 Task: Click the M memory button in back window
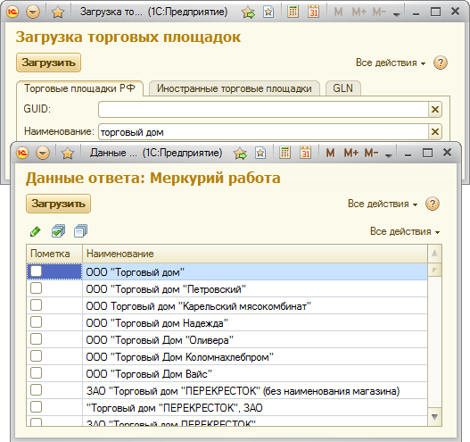click(x=338, y=12)
